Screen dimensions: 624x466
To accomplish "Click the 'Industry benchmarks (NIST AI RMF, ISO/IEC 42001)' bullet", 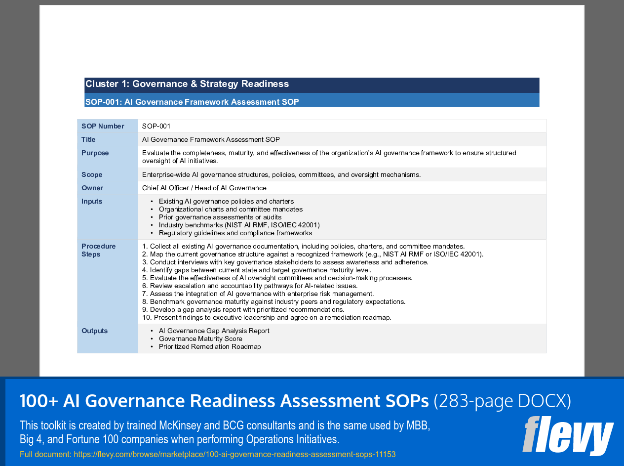I will (x=239, y=225).
